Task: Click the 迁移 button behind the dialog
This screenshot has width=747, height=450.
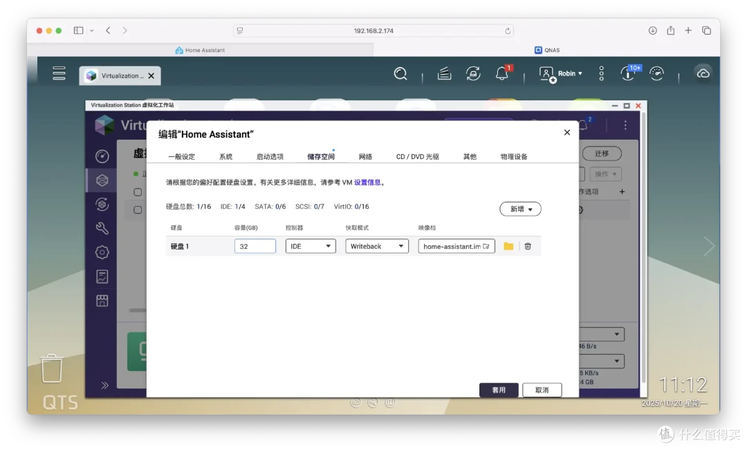Action: tap(602, 153)
